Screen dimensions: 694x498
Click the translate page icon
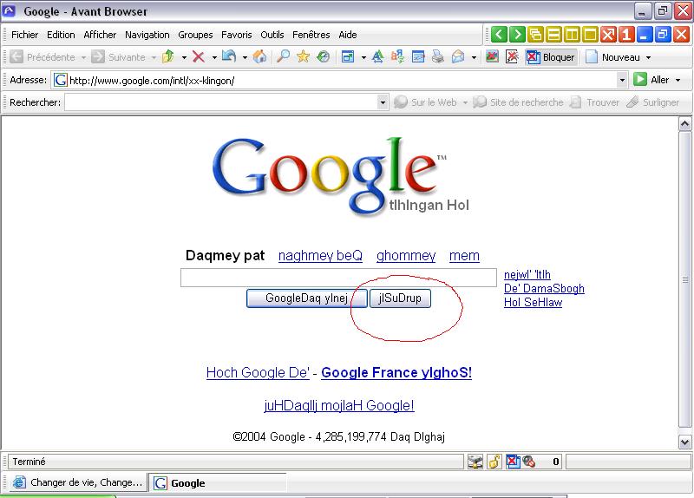pos(397,56)
